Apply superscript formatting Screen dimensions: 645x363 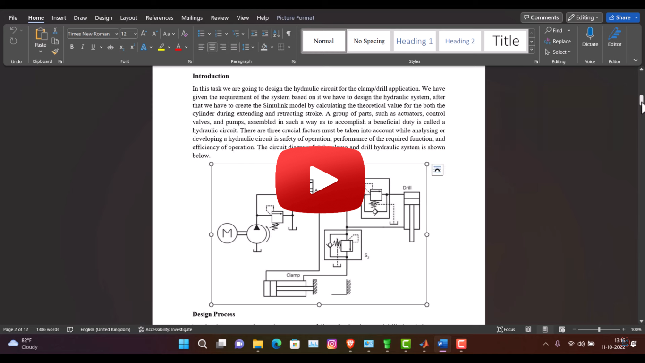(132, 47)
